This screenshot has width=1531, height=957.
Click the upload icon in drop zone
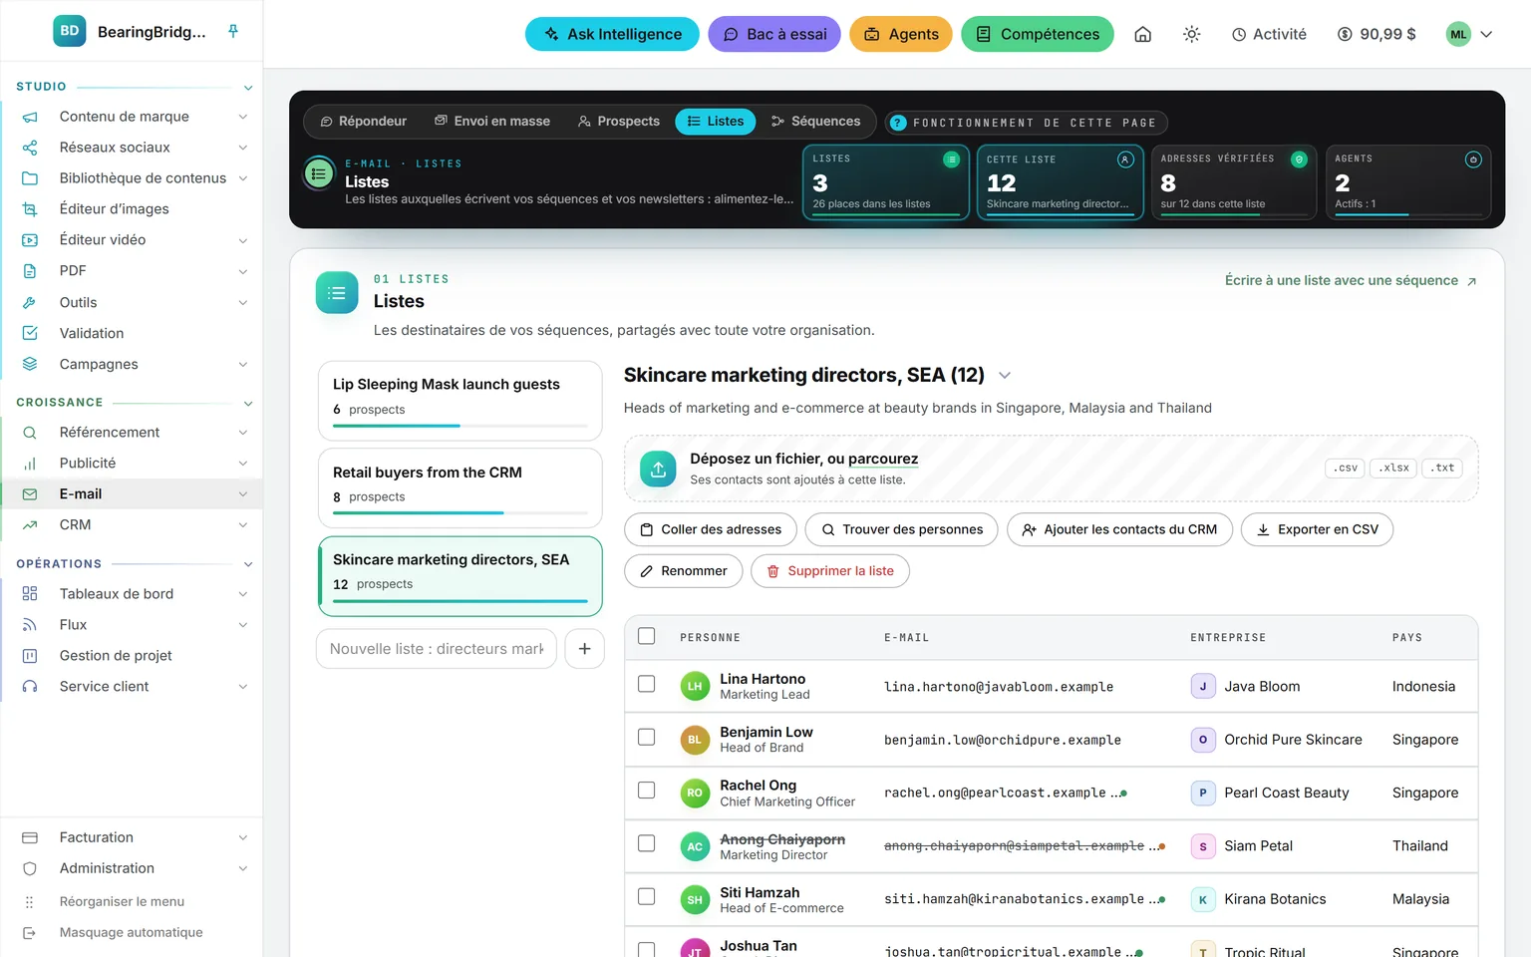(x=658, y=469)
